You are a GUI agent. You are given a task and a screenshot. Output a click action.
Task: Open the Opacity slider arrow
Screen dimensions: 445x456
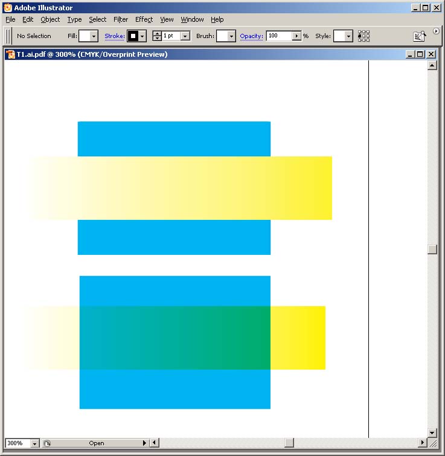pos(296,36)
